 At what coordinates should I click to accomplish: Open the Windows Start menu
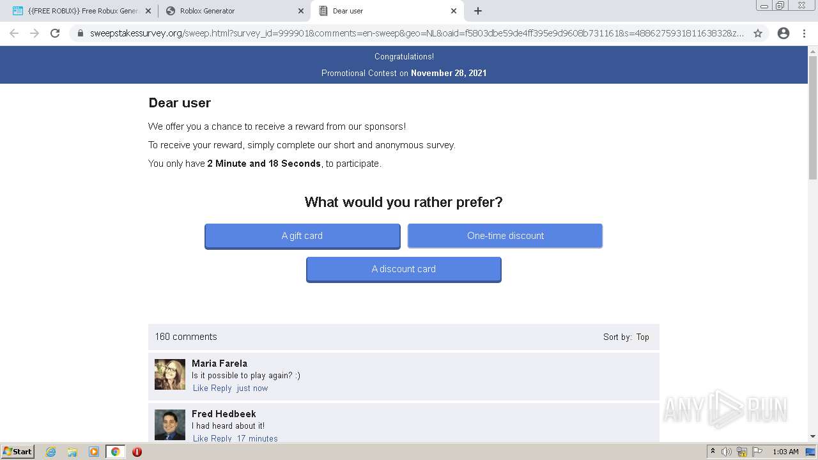click(x=17, y=451)
